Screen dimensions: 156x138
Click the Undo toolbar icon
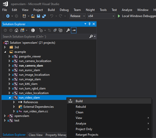tap(52, 16)
